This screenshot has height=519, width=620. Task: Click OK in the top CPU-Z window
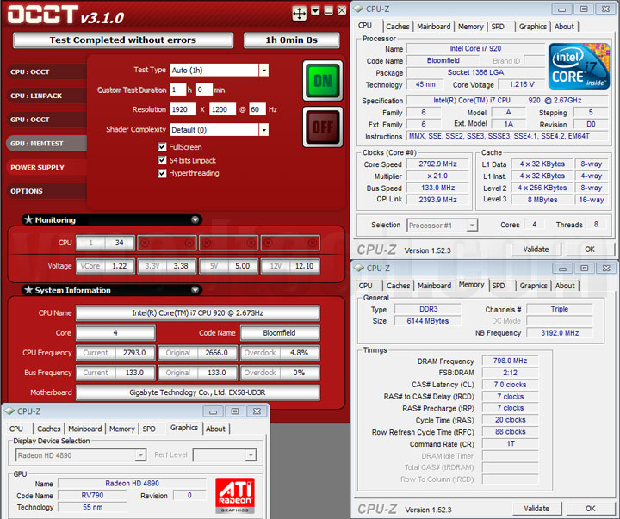[590, 250]
